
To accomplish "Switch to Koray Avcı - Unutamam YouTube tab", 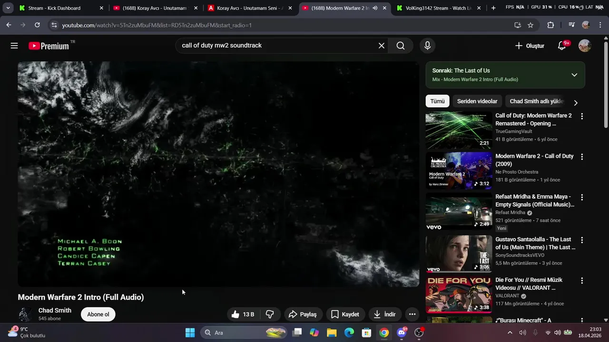I will (x=156, y=8).
